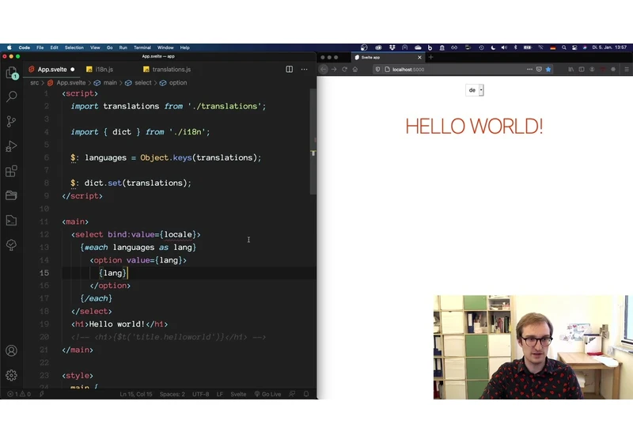Screen dimensions: 633x443
Task: Reload the localhost page in Firefox
Action: [344, 70]
